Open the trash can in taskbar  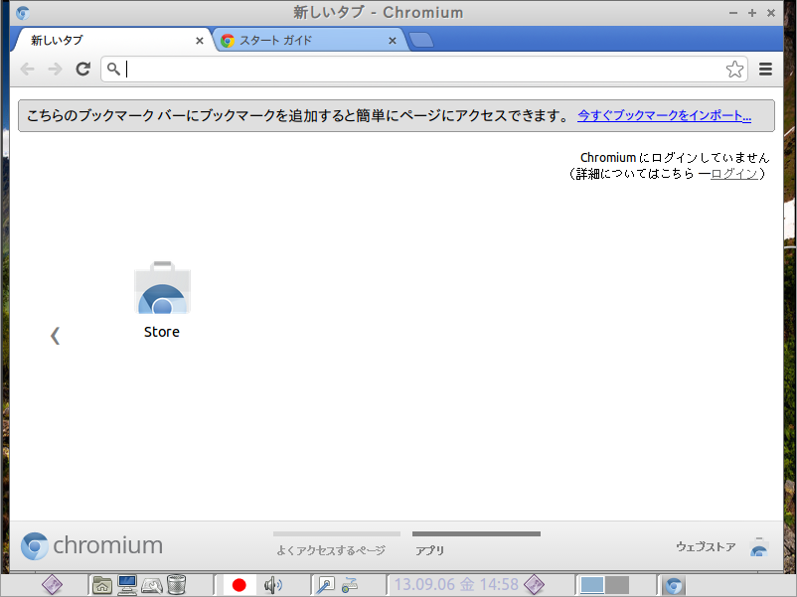click(x=176, y=585)
